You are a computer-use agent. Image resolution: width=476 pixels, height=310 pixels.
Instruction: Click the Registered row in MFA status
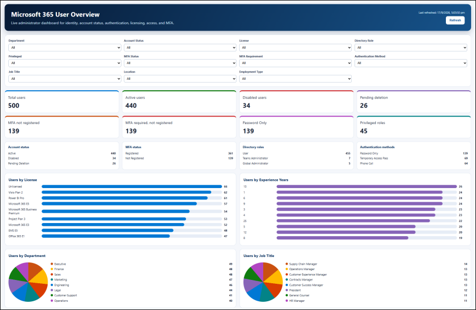179,154
